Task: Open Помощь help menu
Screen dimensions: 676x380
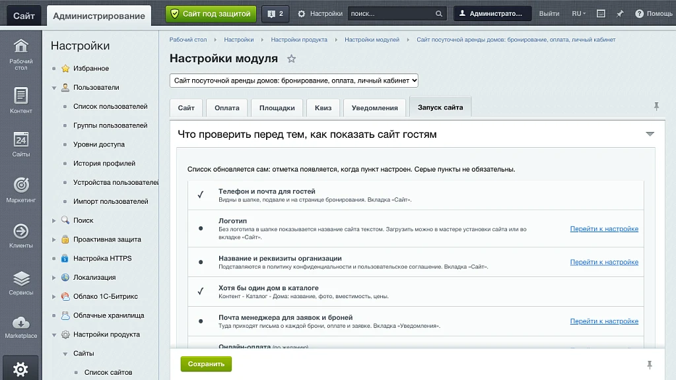Action: 654,14
